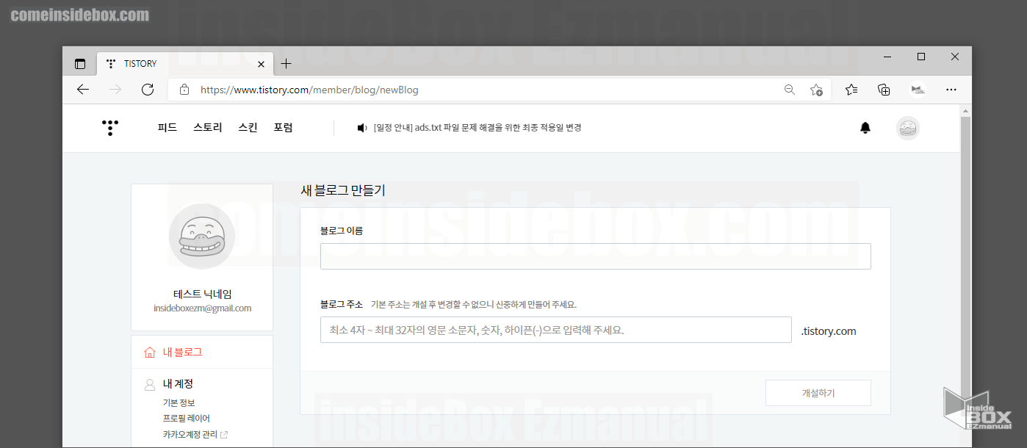This screenshot has width=1027, height=448.
Task: Click the 테스트 닉네임 nickname
Action: [202, 294]
